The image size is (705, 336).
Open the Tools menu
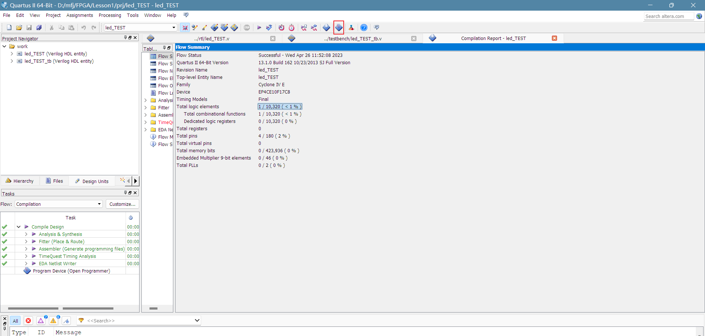(x=133, y=15)
